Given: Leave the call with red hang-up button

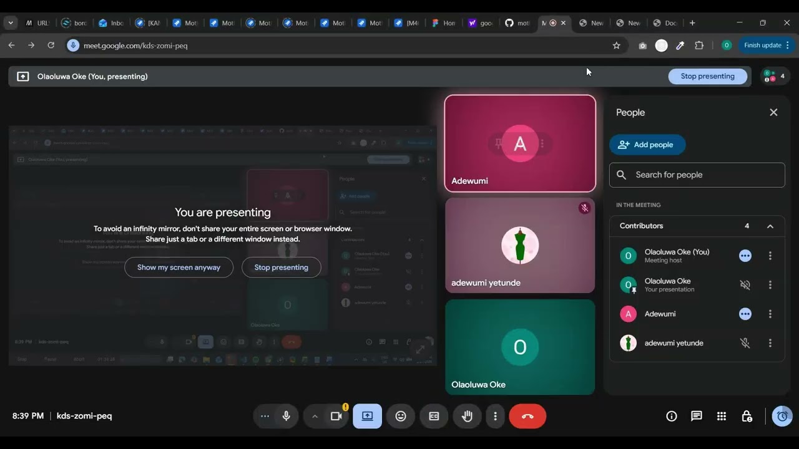Looking at the screenshot, I should 527,416.
